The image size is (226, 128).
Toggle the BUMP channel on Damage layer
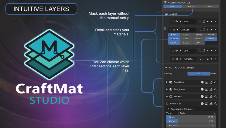[211, 39]
